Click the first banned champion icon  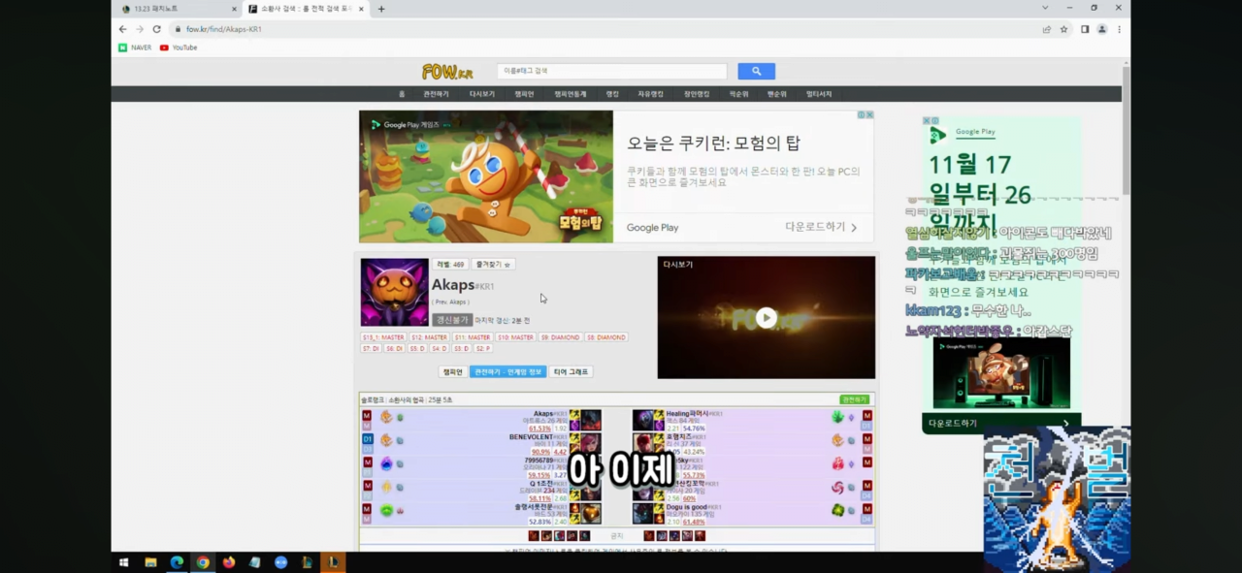534,536
